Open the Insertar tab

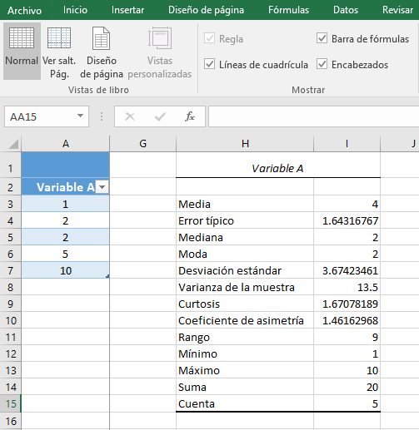[127, 10]
